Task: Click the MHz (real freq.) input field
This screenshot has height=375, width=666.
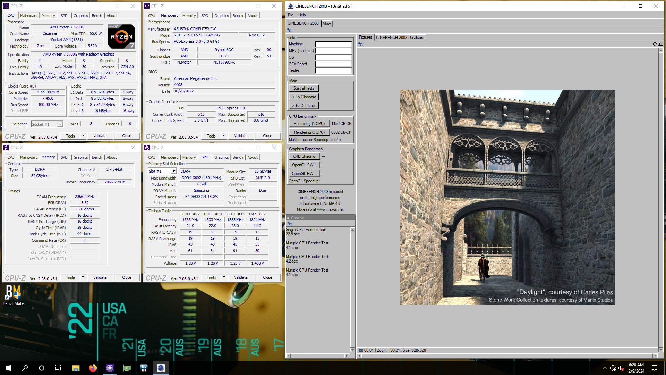Action: [334, 51]
